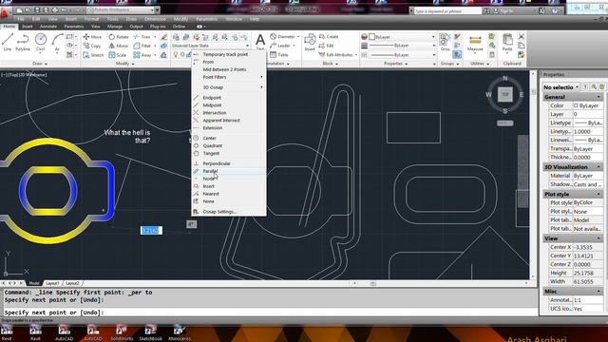Click the Stretch tool

point(93,55)
